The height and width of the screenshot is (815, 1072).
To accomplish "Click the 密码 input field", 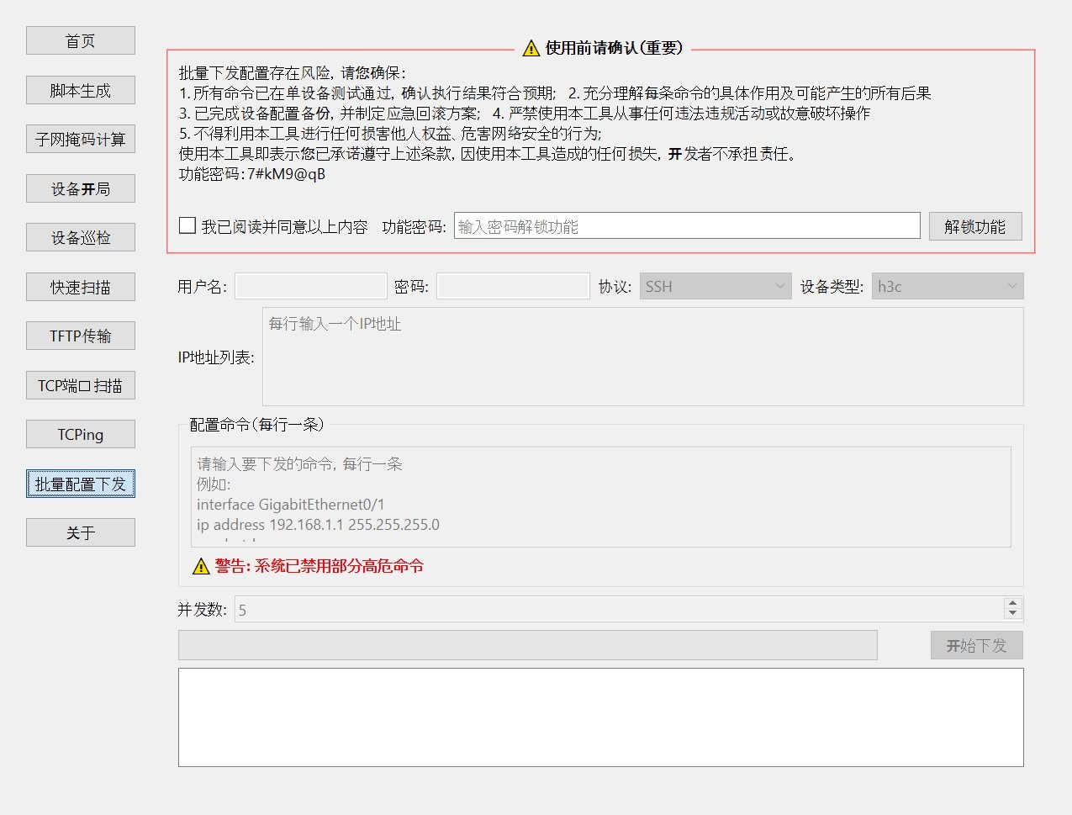I will coord(513,286).
